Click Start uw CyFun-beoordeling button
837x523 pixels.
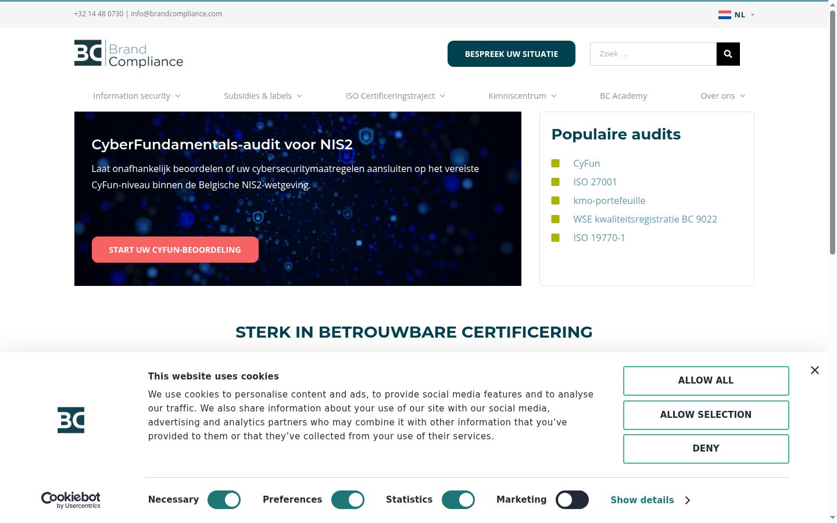(175, 250)
